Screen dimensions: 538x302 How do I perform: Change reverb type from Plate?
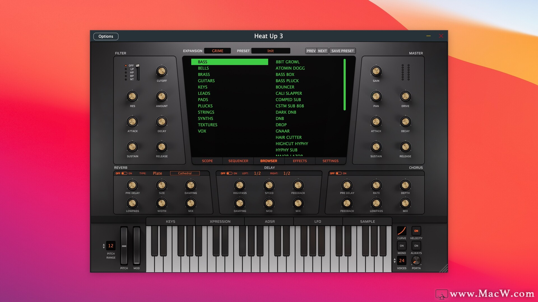click(x=157, y=173)
